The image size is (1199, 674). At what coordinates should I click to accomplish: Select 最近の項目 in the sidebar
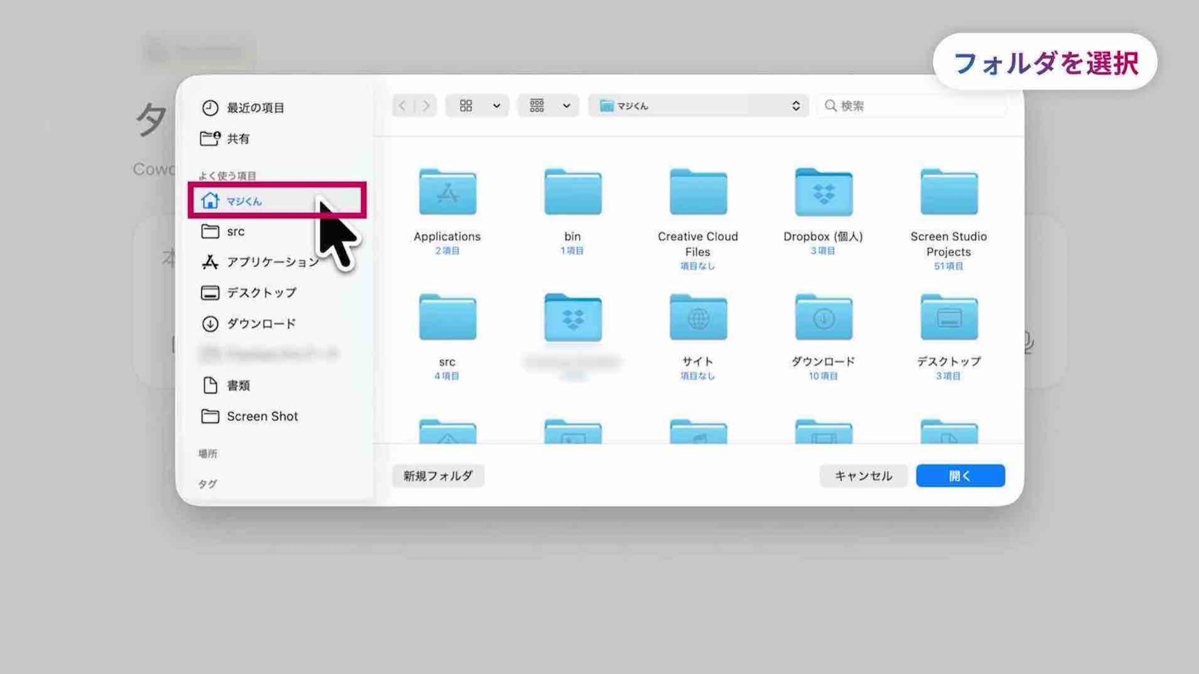255,108
